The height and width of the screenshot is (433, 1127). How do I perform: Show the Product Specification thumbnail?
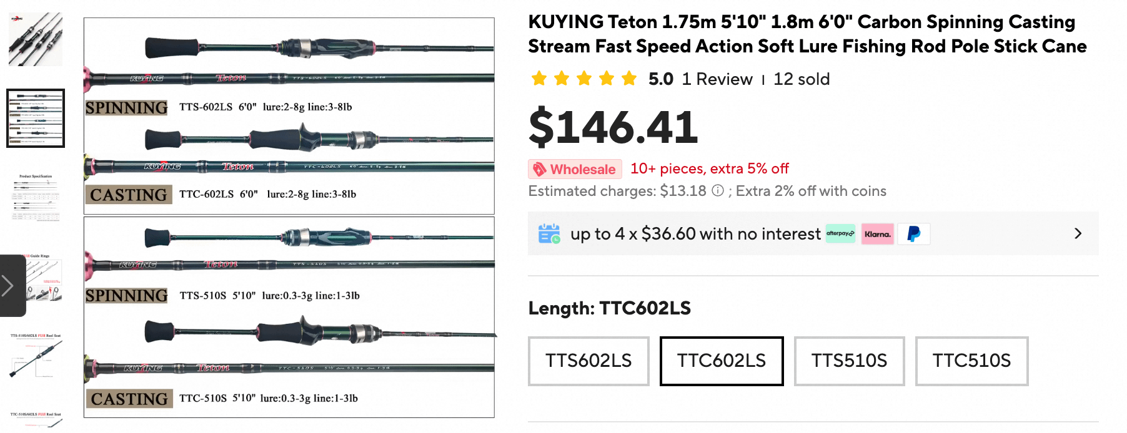[36, 197]
